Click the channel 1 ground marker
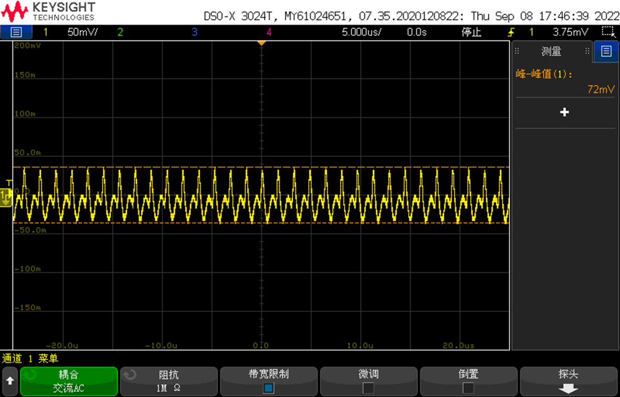Viewport: 620px width, 397px height. (6, 198)
